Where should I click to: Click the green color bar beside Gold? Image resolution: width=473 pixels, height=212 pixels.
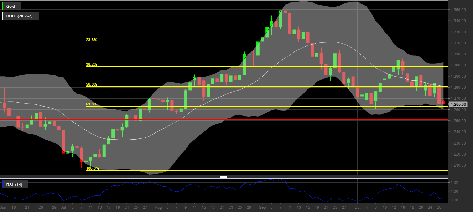3,6
